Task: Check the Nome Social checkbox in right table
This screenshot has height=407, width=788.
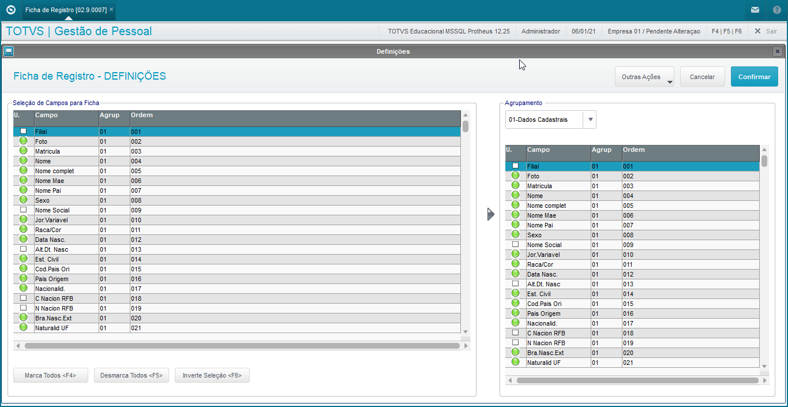Action: click(x=516, y=244)
